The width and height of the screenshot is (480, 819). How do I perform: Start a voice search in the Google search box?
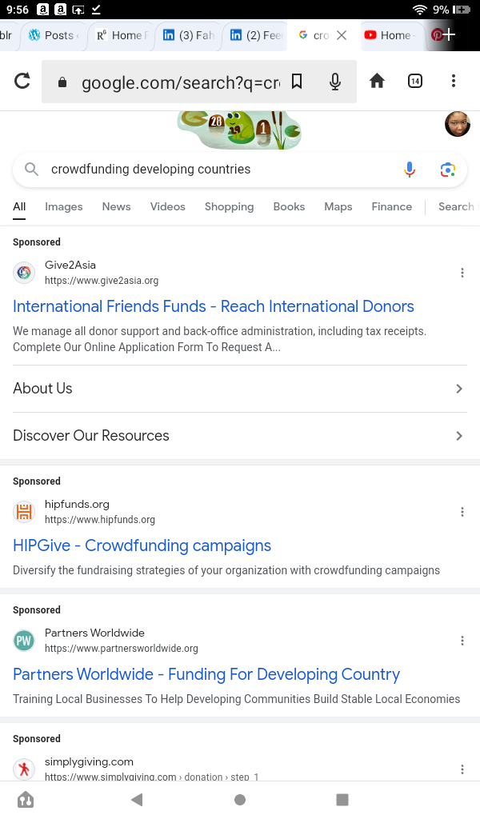point(410,170)
